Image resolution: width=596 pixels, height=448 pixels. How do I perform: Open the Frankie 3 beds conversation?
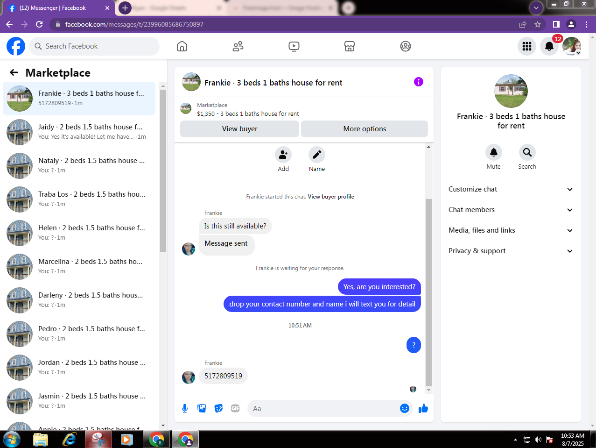79,99
